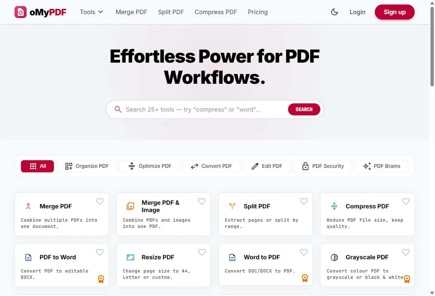Image resolution: width=435 pixels, height=296 pixels.
Task: Click the magnifier icon in search box
Action: (118, 109)
